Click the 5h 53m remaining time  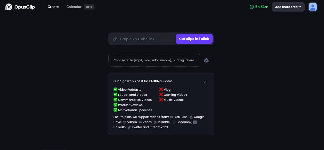(x=262, y=7)
